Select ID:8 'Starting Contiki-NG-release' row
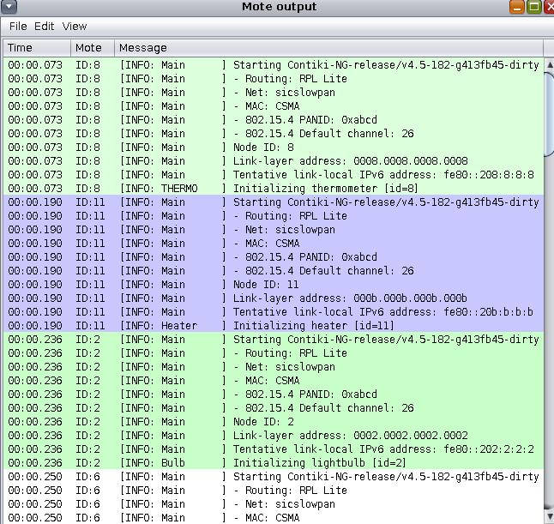554x524 pixels. point(273,65)
